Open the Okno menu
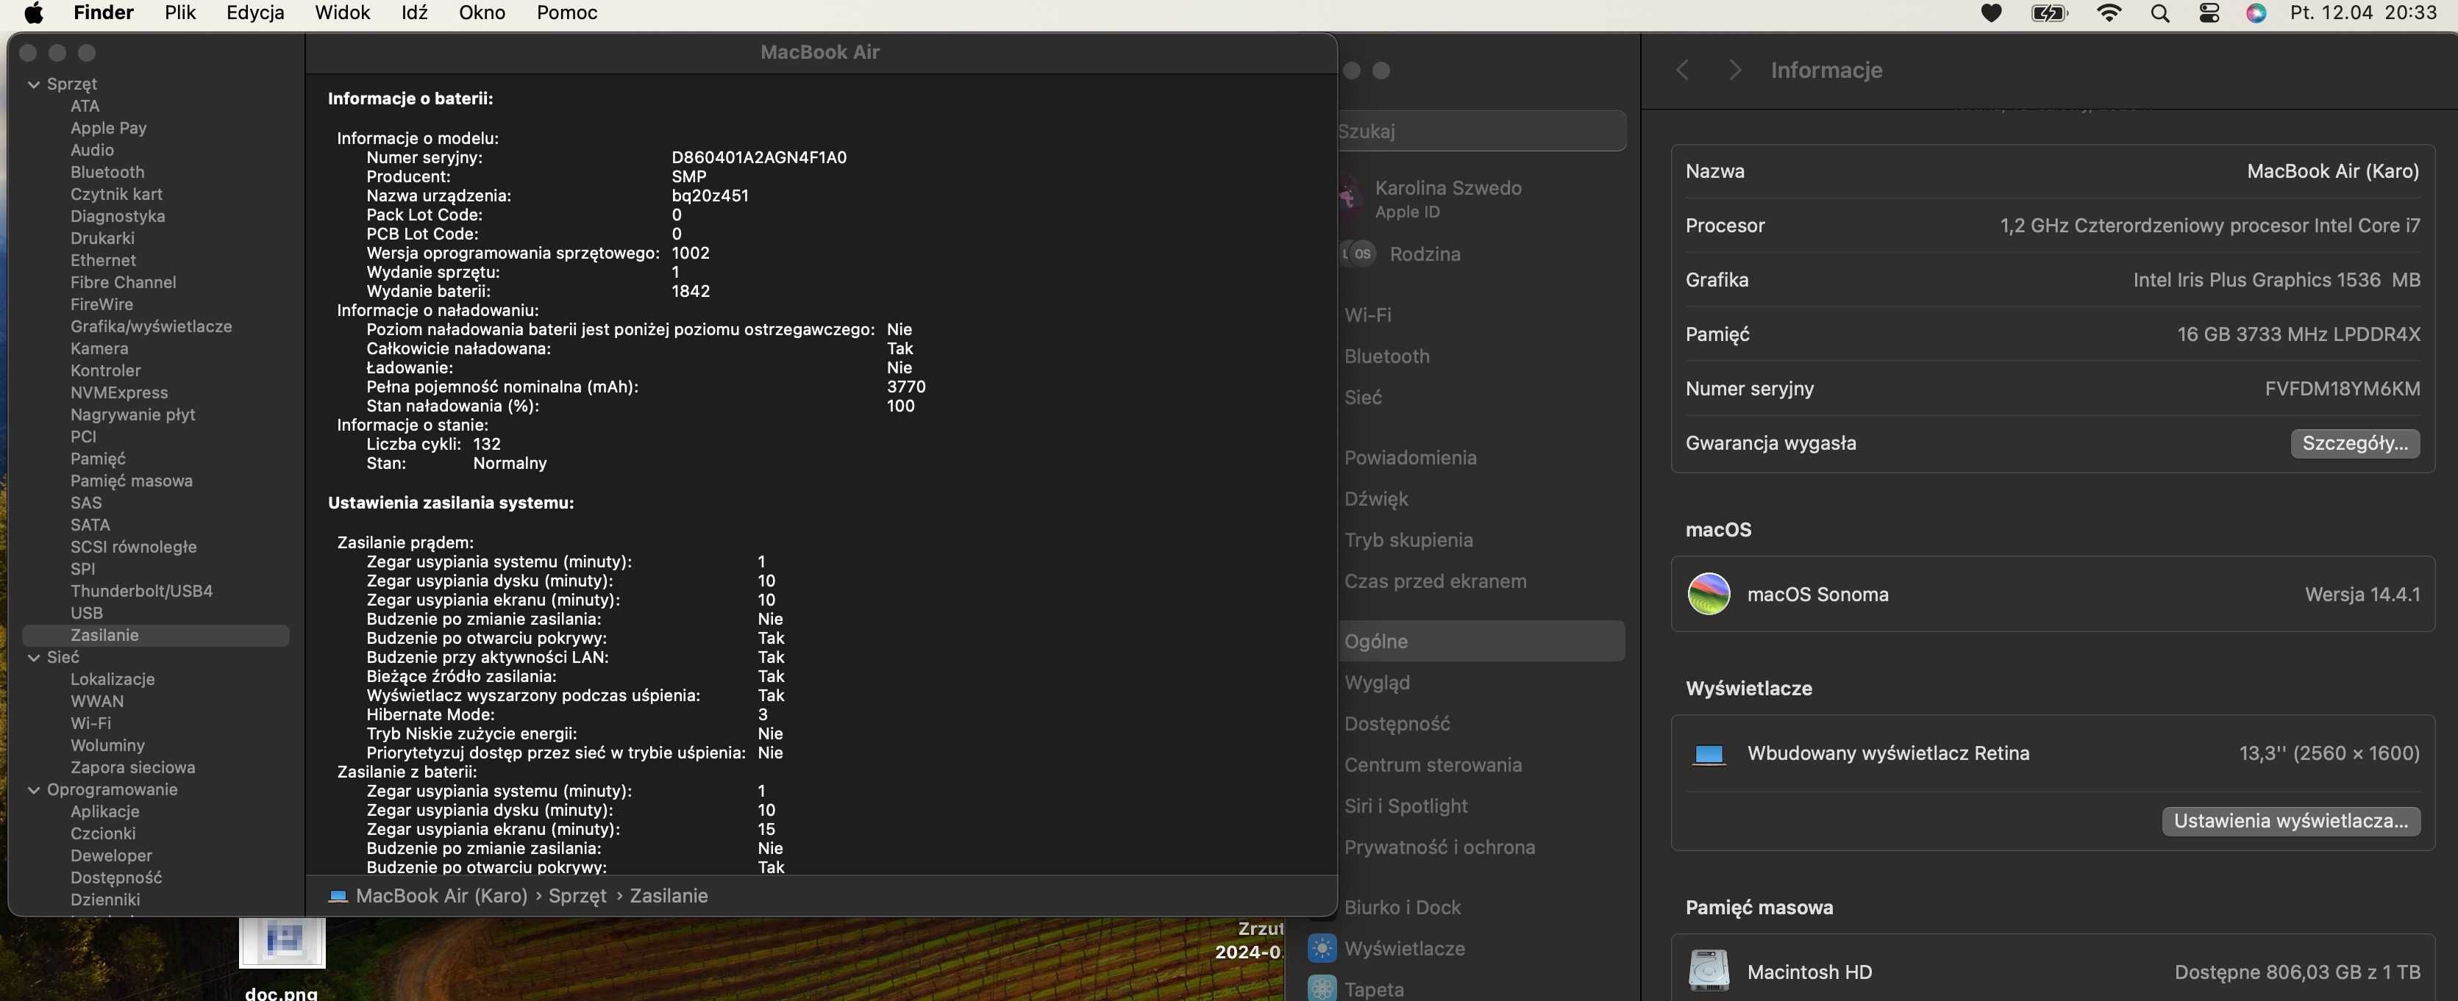The height and width of the screenshot is (1001, 2458). pyautogui.click(x=482, y=12)
